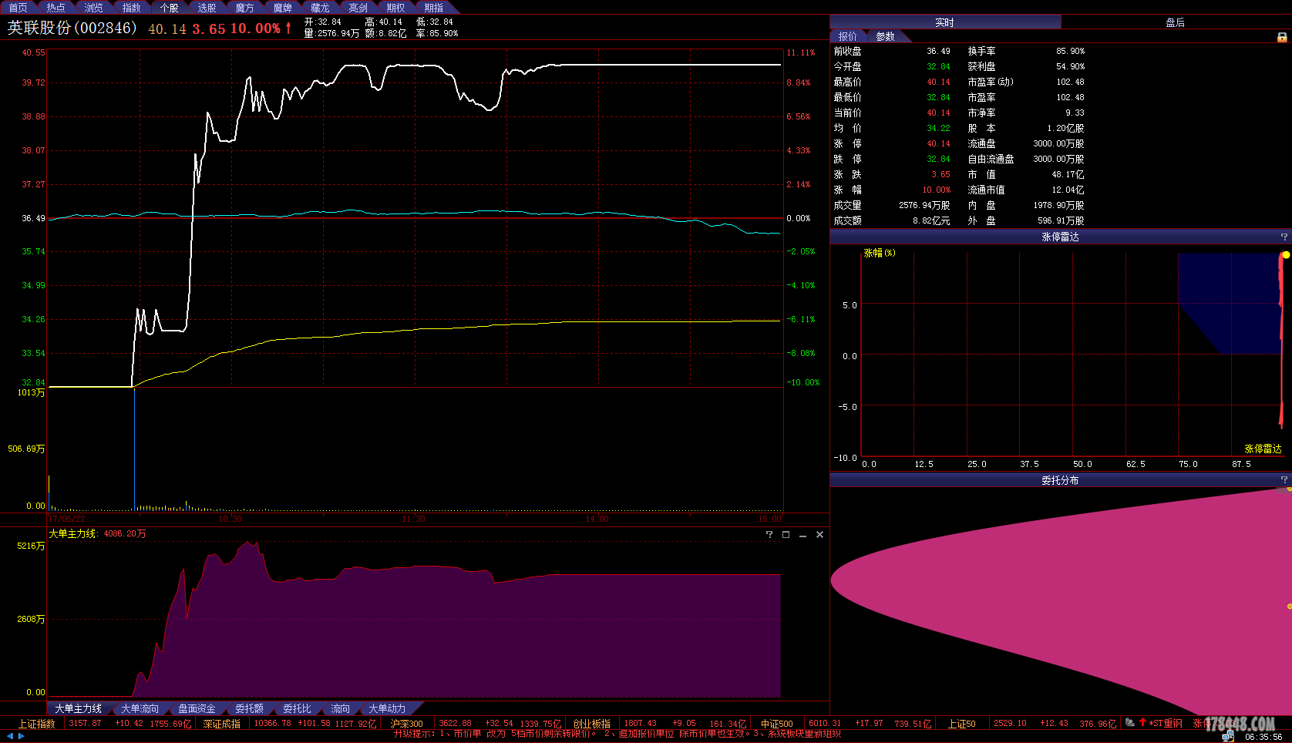1292x743 pixels.
Task: Open the 亮剑 tab
Action: tap(358, 8)
